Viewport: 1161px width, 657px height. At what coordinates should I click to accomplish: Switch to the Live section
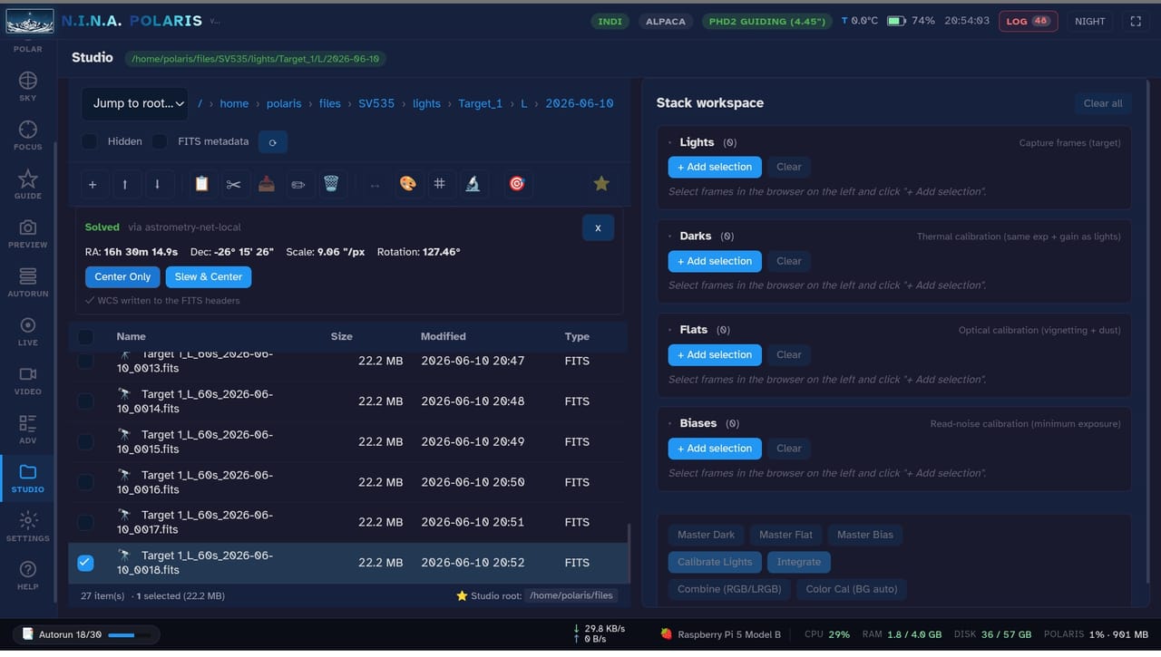(28, 331)
